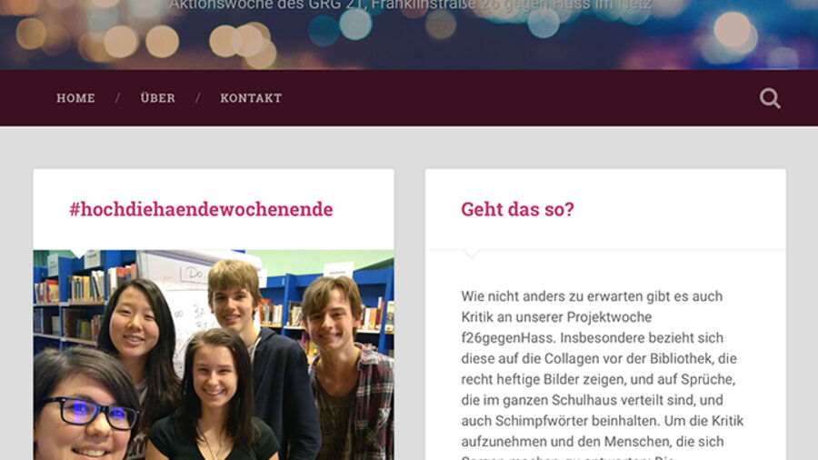Click the slash separator after HOME
818x460 pixels.
pos(117,98)
